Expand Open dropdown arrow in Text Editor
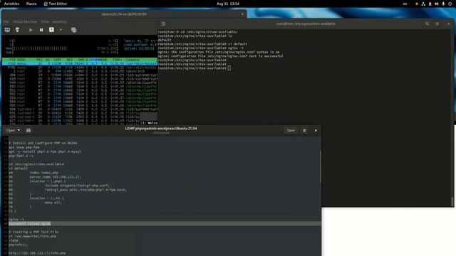 coord(19,131)
